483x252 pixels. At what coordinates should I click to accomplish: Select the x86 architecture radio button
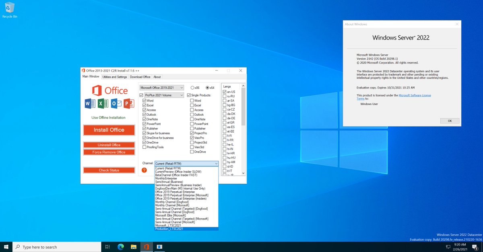point(192,88)
